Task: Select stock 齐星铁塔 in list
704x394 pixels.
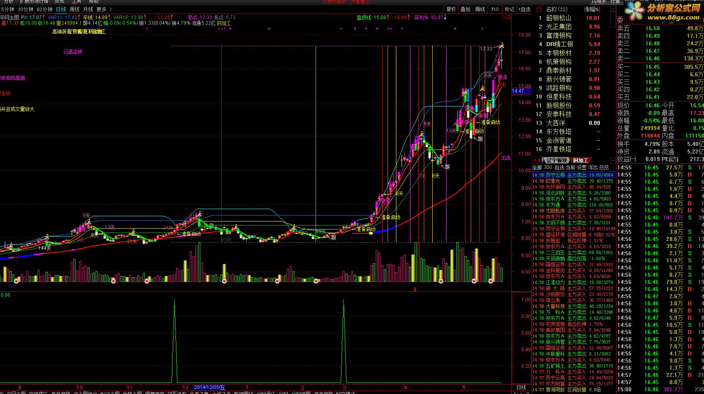Action: click(558, 149)
